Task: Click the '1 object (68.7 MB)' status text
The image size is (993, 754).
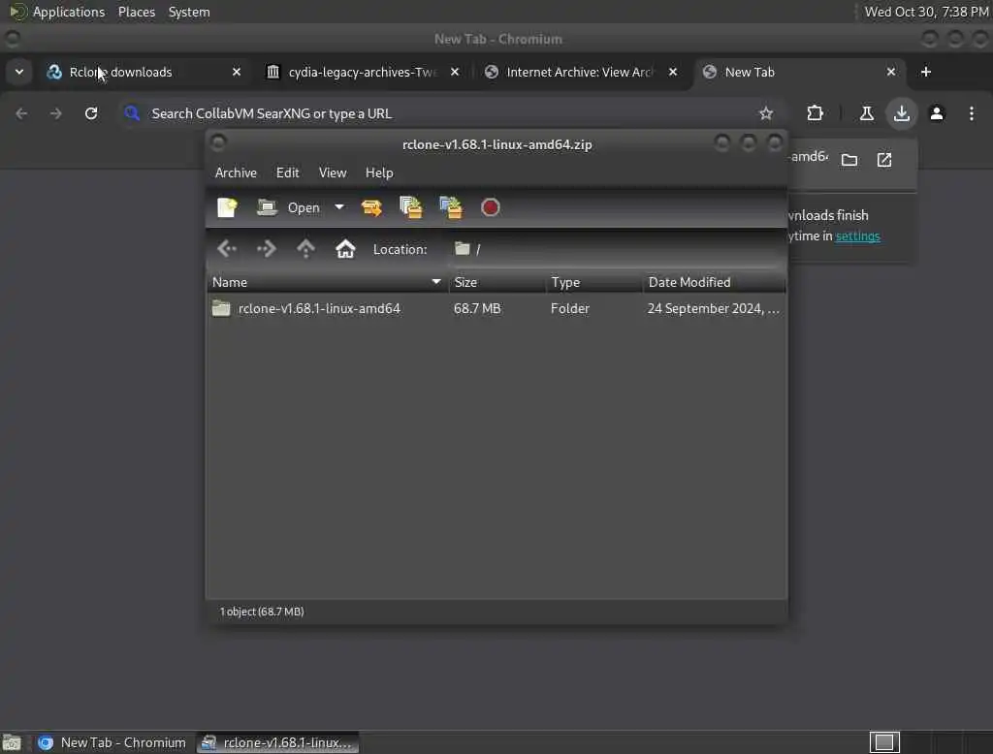Action: [x=262, y=612]
